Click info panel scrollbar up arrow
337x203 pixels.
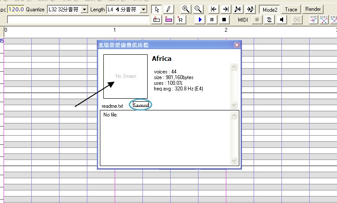click(x=234, y=67)
